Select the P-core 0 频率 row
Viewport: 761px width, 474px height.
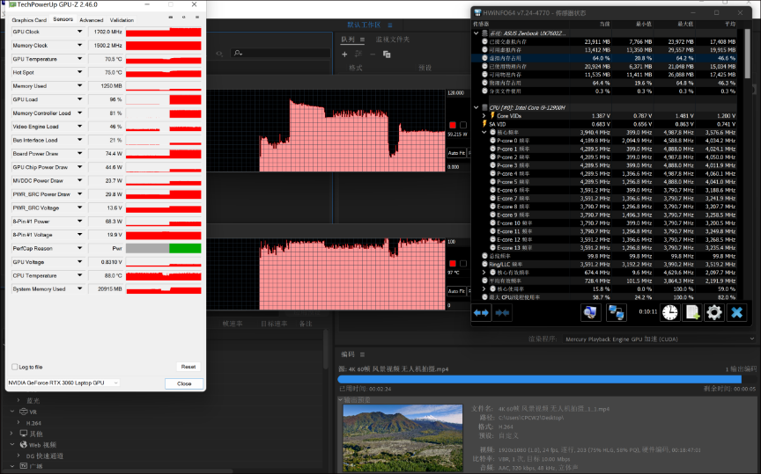[605, 141]
